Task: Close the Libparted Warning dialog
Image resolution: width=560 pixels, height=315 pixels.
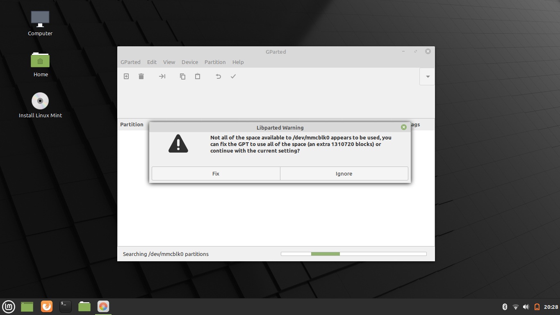Action: tap(404, 127)
